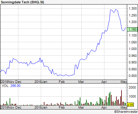Select Feb on the price chart date axis

point(62,82)
